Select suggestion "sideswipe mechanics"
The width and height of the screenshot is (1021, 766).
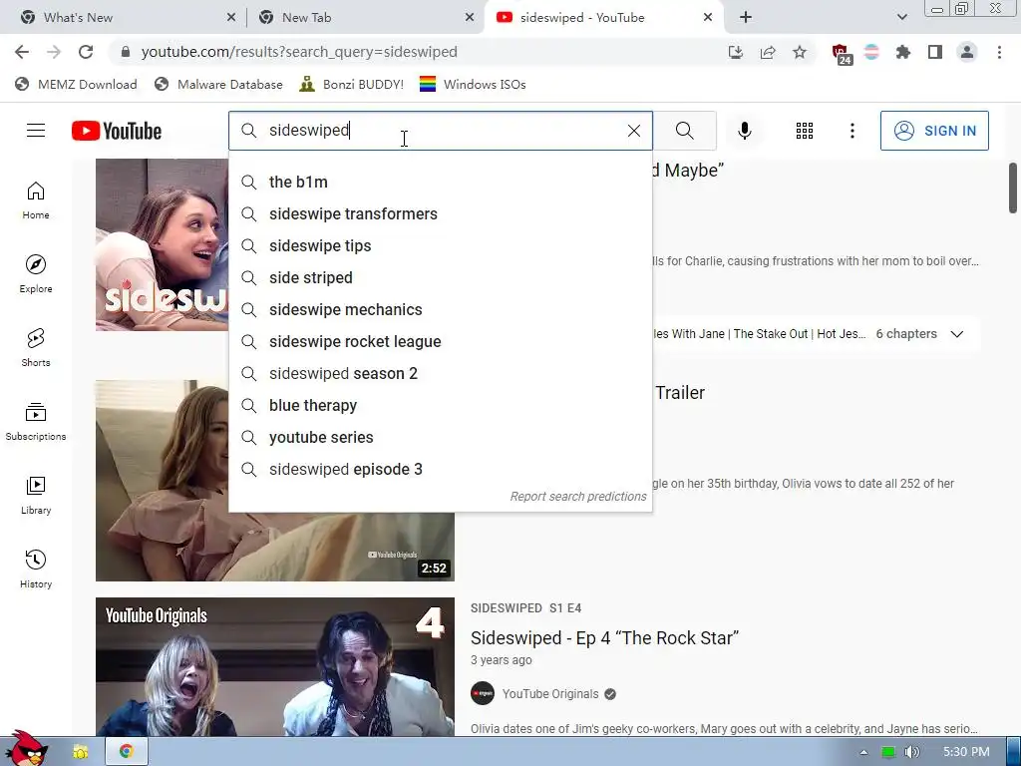pos(440,309)
